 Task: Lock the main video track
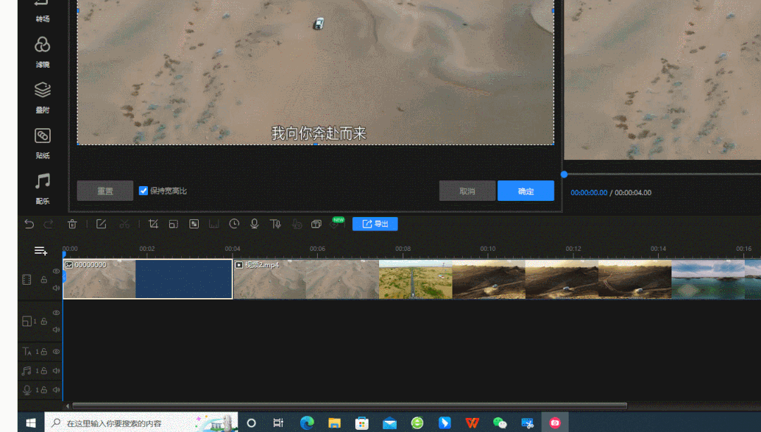click(x=44, y=279)
